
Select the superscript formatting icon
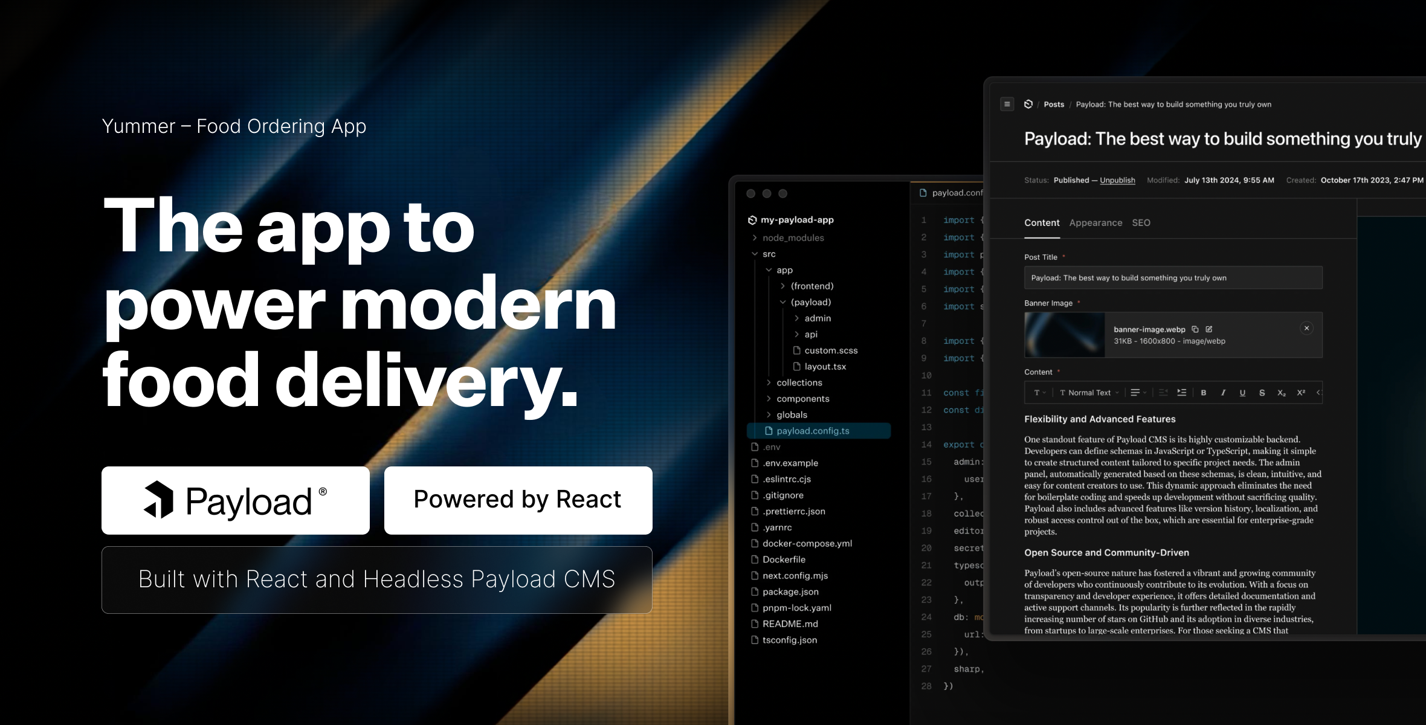click(x=1300, y=393)
